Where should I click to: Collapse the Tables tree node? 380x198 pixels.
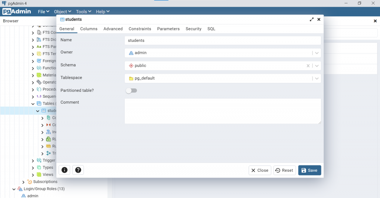tap(33, 104)
